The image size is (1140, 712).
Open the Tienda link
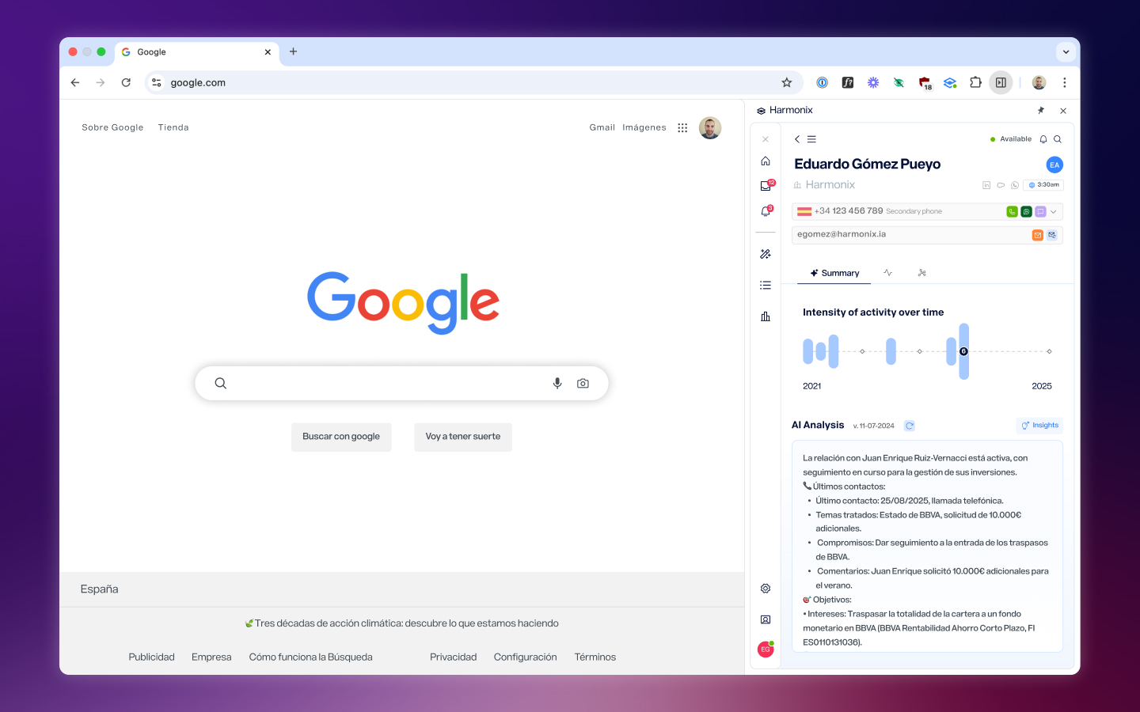(x=173, y=127)
